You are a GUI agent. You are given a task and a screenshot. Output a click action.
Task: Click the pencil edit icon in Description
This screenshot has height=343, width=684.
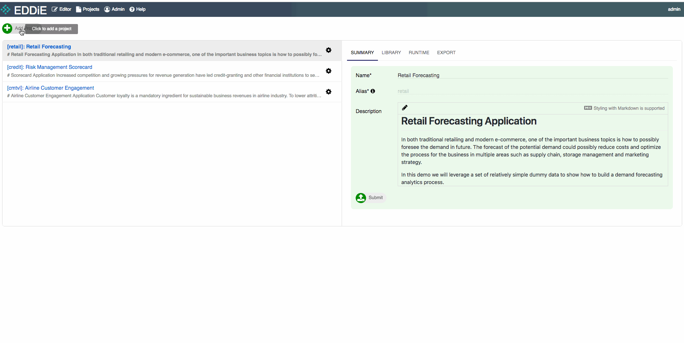point(405,108)
